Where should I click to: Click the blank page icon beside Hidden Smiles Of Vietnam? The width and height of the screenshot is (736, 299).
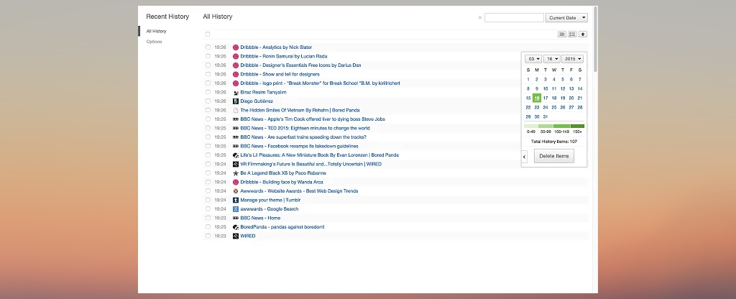(x=236, y=110)
